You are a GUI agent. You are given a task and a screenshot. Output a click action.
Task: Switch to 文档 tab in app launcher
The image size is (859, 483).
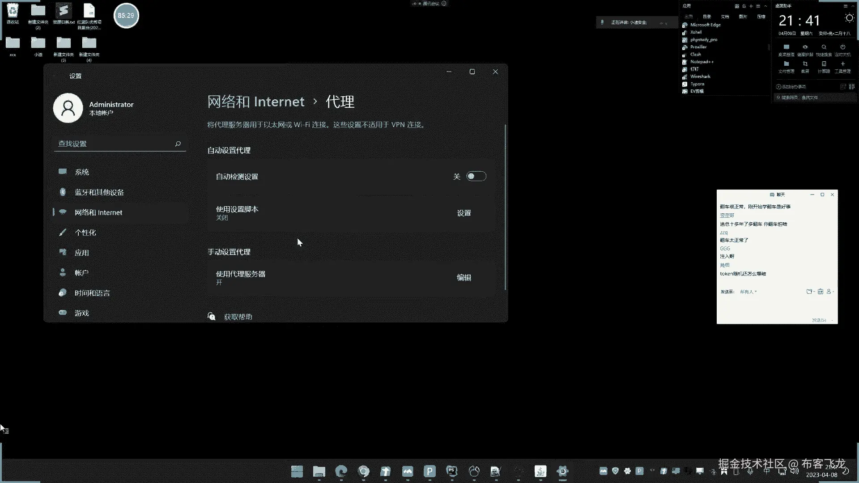tap(725, 17)
